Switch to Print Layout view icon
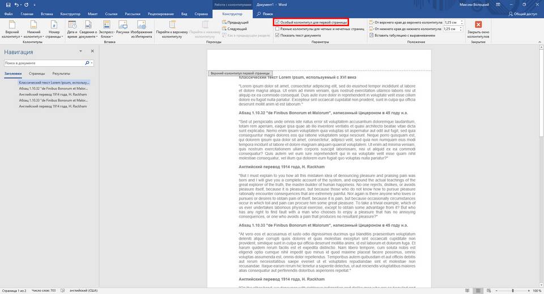Image resolution: width=544 pixels, height=294 pixels. [478, 291]
